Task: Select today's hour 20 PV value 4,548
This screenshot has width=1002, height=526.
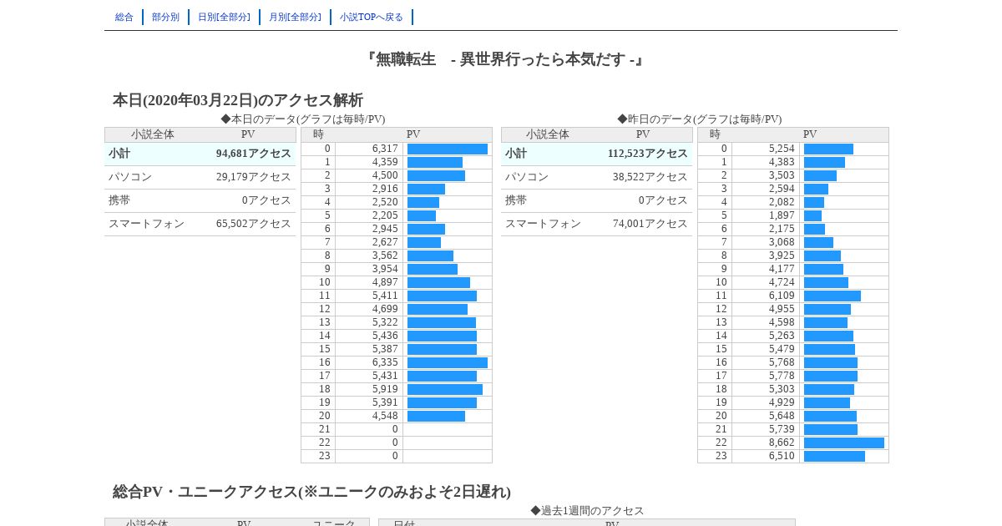Action: pyautogui.click(x=385, y=416)
